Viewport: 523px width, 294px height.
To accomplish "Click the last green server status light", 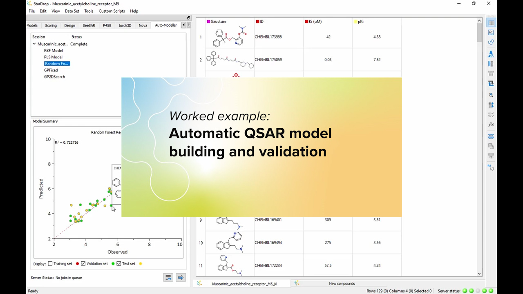I will click(491, 291).
